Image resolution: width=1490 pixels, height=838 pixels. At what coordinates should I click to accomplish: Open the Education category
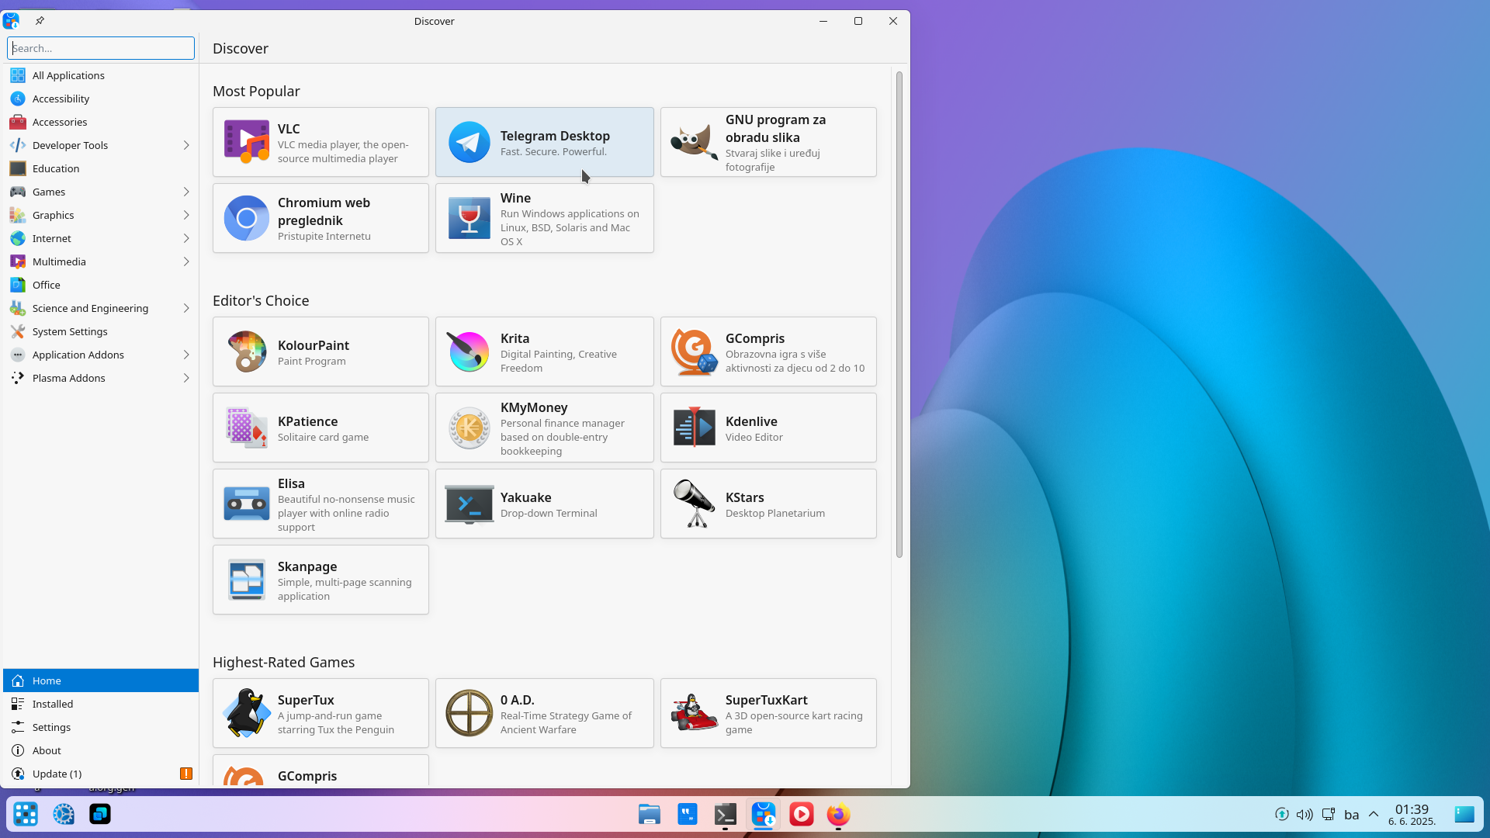click(x=101, y=168)
